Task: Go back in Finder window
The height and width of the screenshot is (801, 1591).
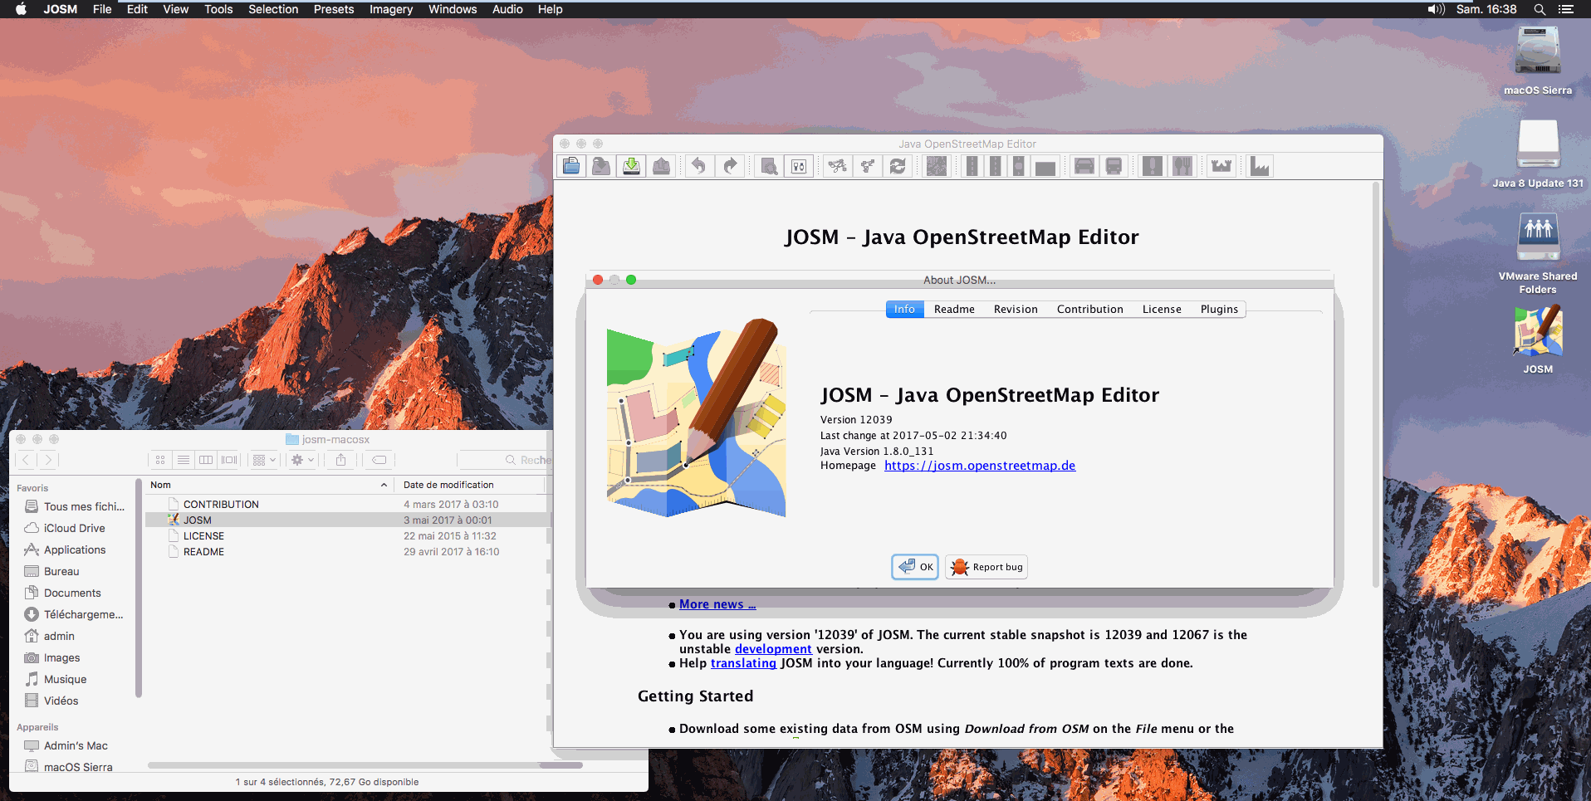Action: [27, 460]
